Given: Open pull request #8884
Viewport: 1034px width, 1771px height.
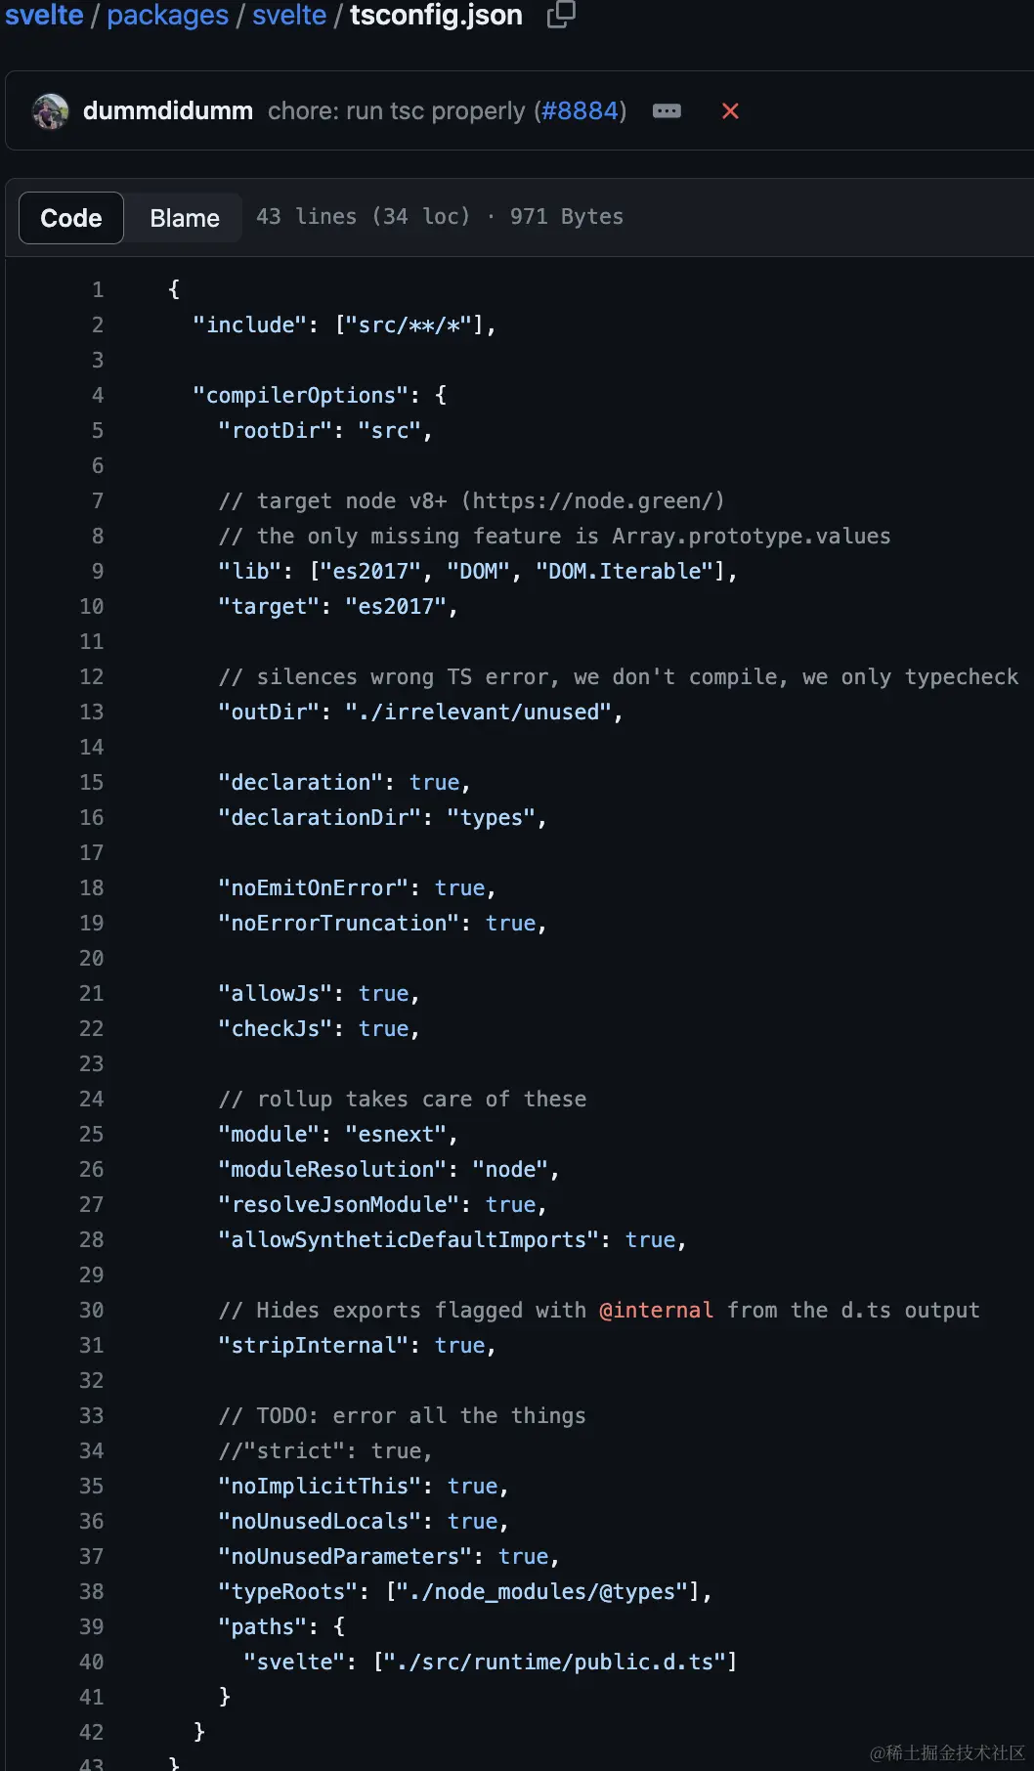Looking at the screenshot, I should tap(580, 111).
